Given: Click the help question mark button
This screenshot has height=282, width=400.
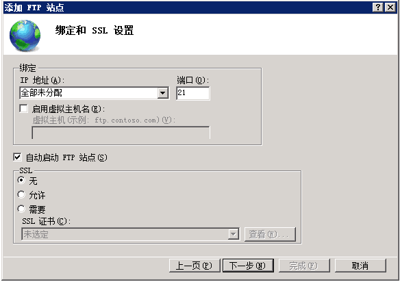Looking at the screenshot, I should pyautogui.click(x=378, y=7).
